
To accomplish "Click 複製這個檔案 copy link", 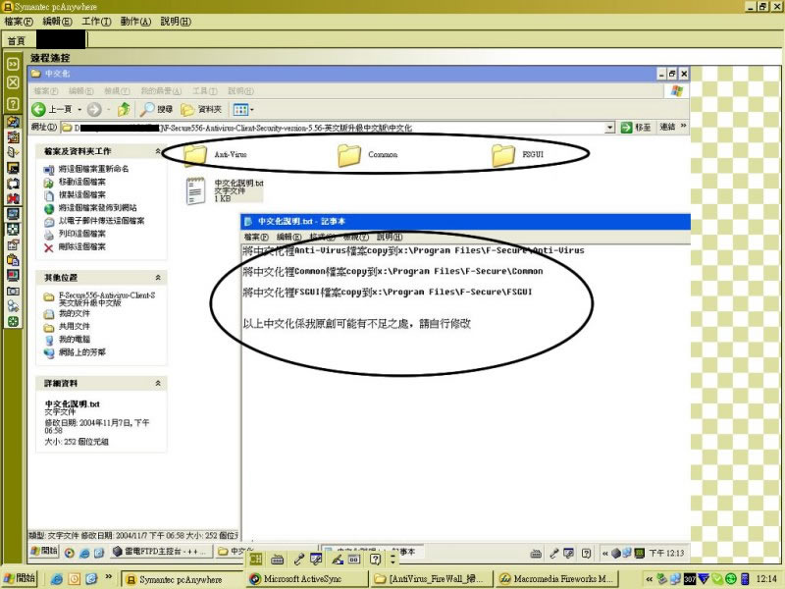I will [x=82, y=194].
